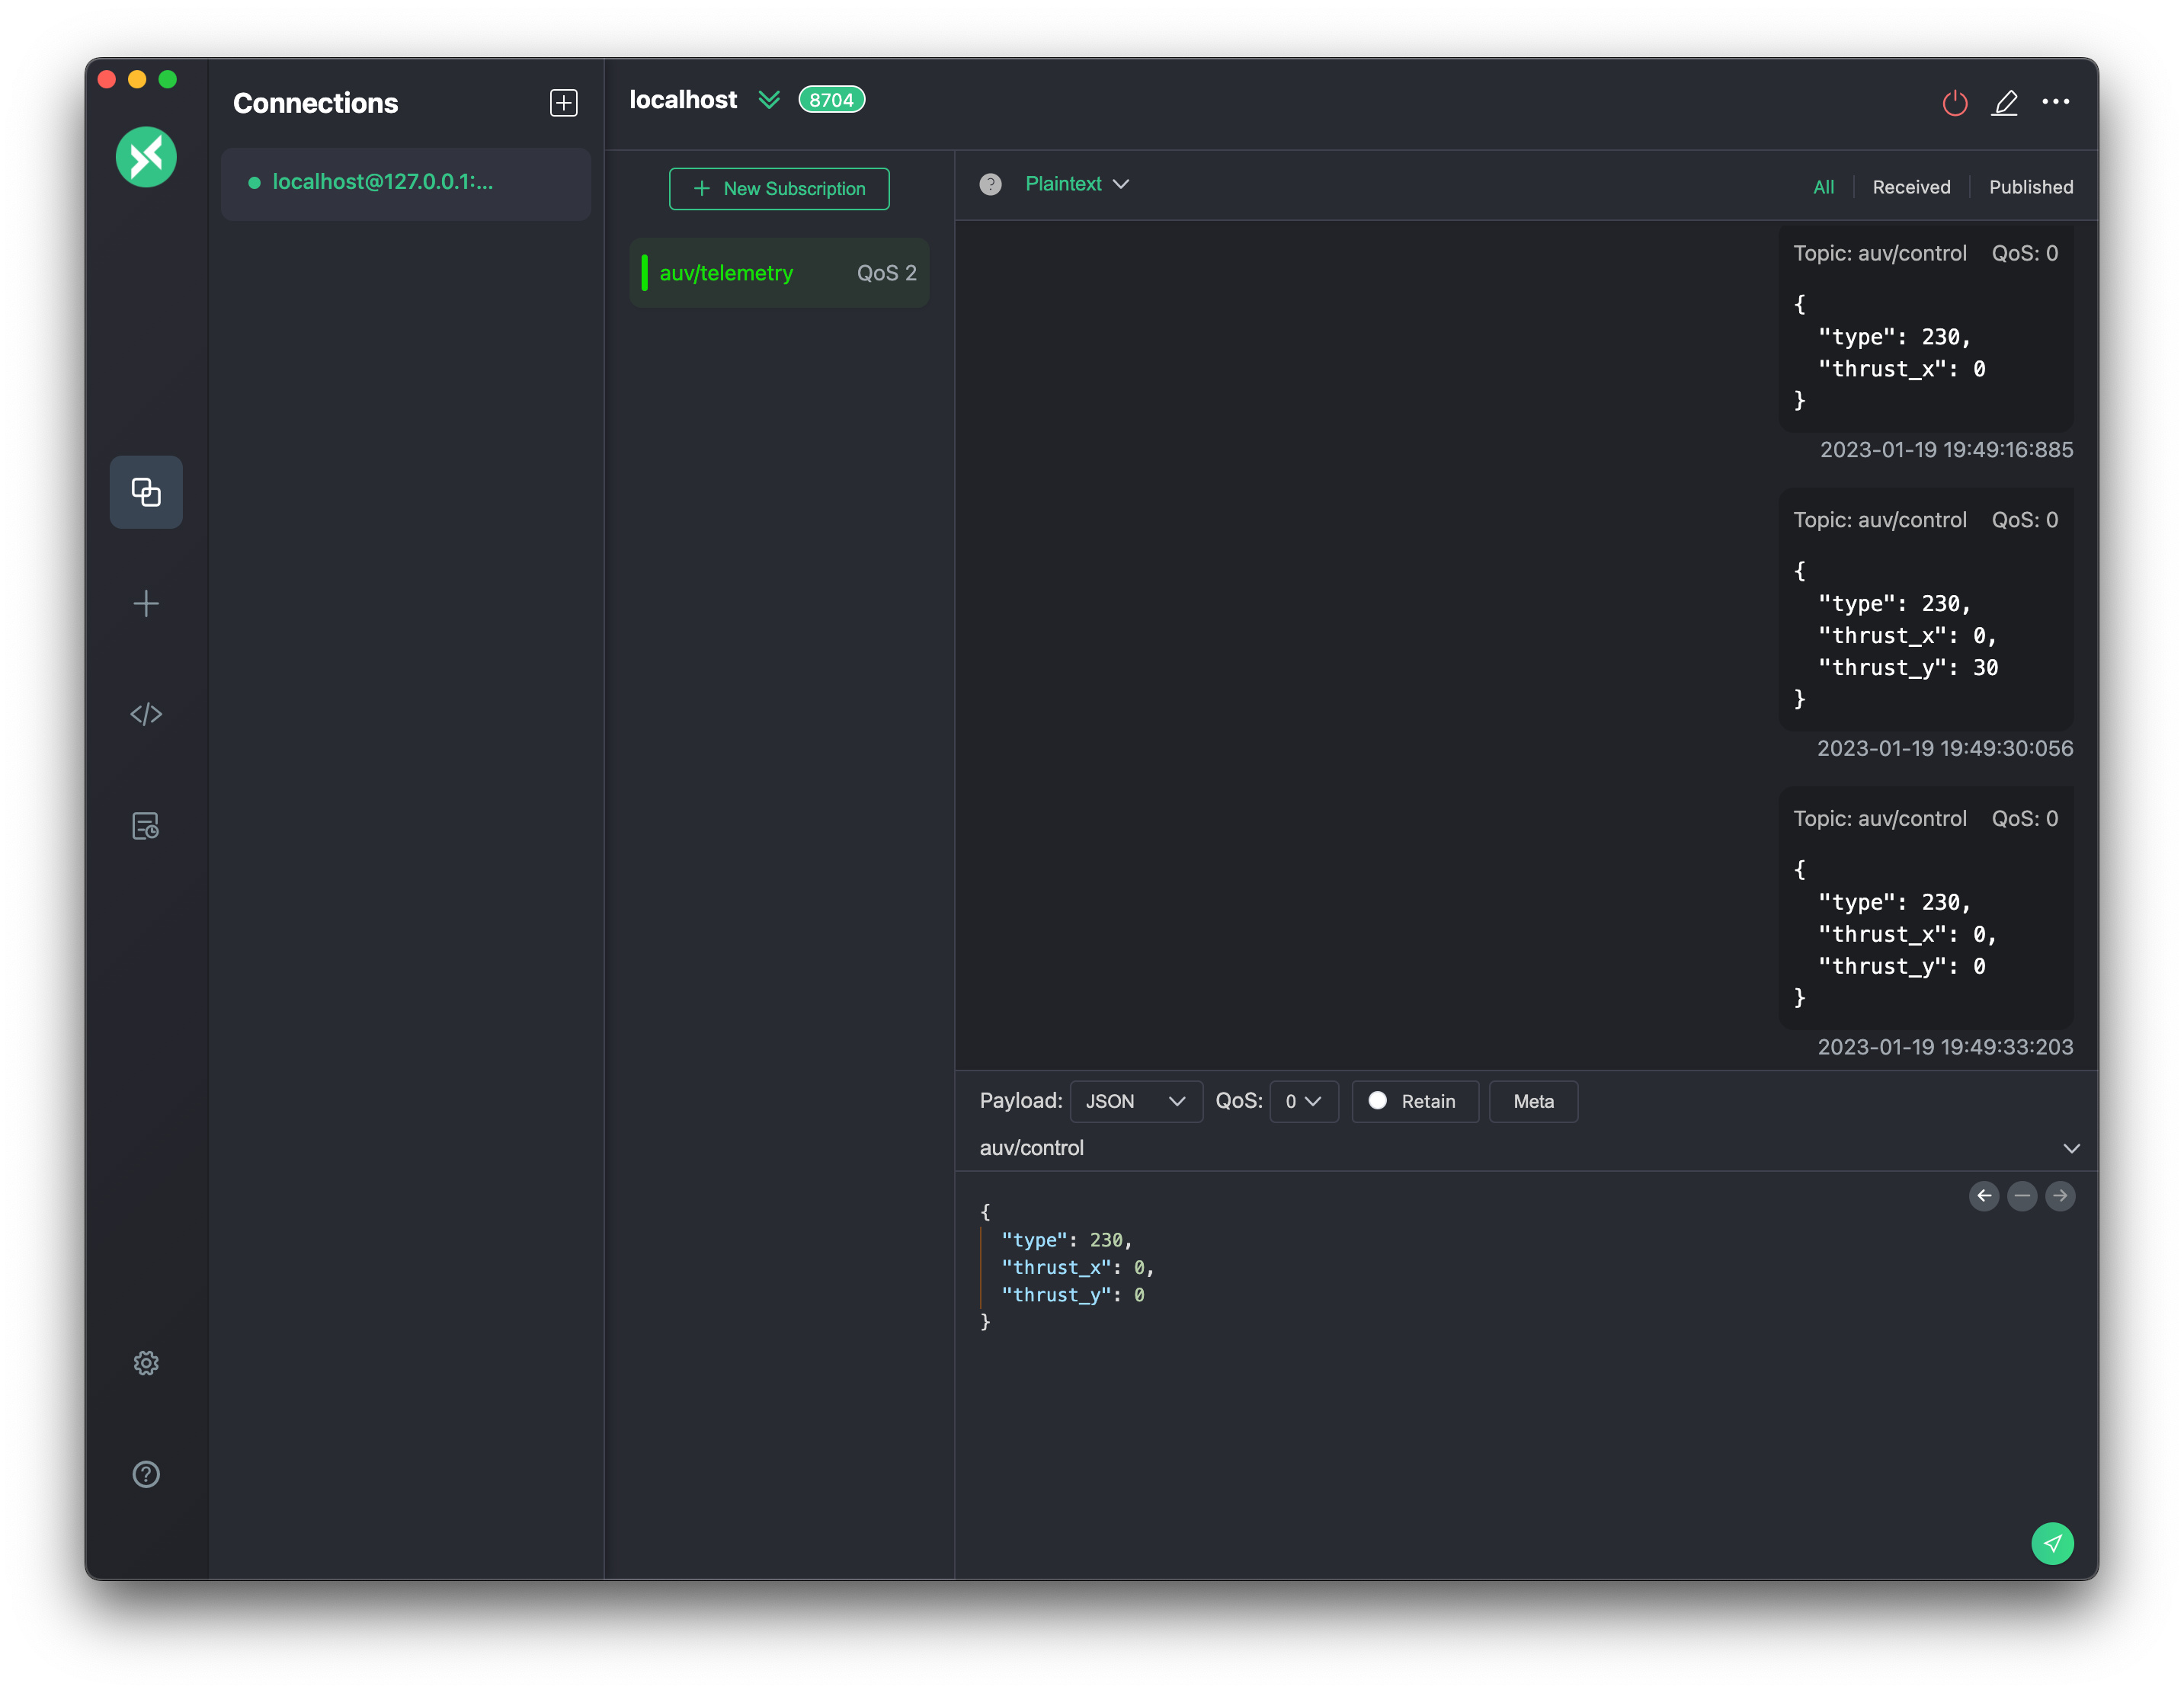Image resolution: width=2184 pixels, height=1693 pixels.
Task: Click the green send message button
Action: [x=2051, y=1543]
